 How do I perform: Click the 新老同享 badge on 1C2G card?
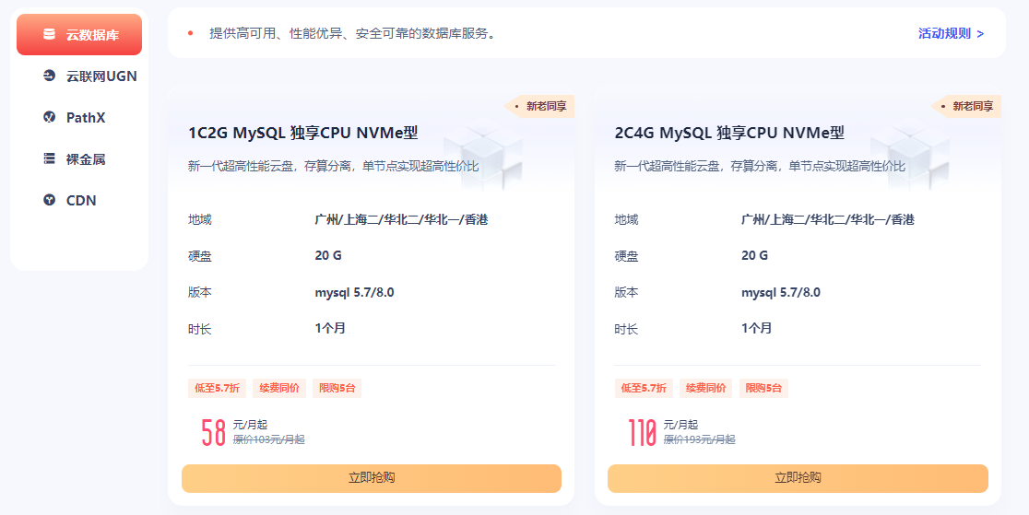(545, 106)
